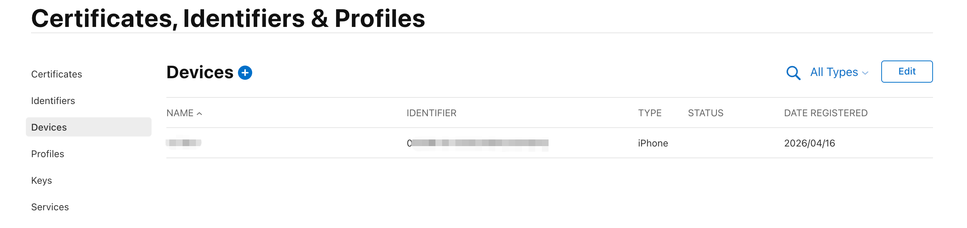The width and height of the screenshot is (967, 228).
Task: Go to Identifiers in the sidebar
Action: 53,101
